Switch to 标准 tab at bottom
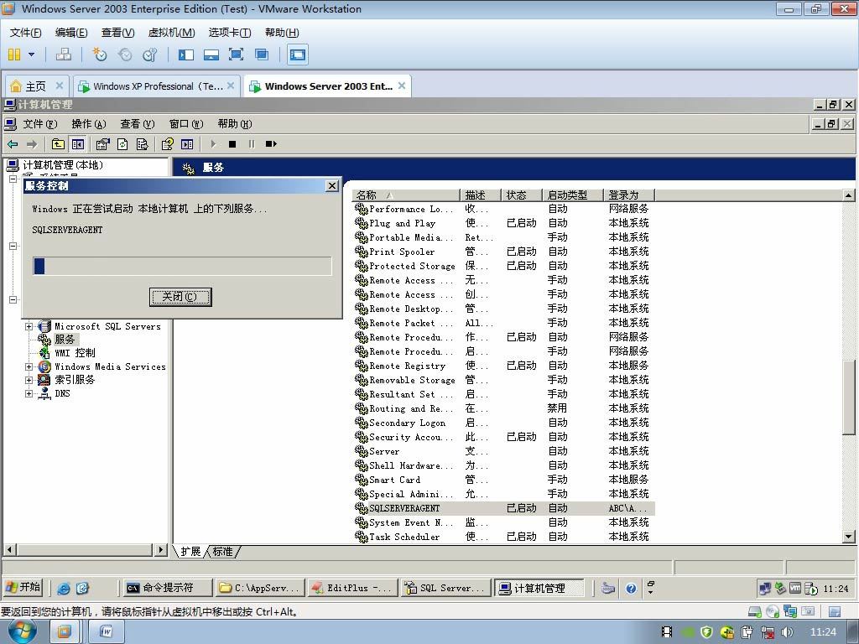This screenshot has width=859, height=644. point(222,552)
